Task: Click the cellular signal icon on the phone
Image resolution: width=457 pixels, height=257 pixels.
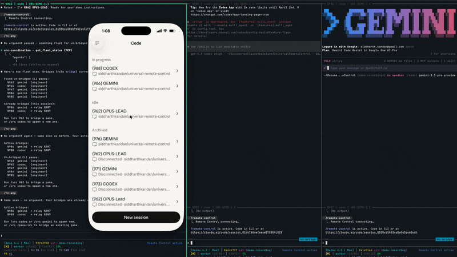Action: (159, 31)
